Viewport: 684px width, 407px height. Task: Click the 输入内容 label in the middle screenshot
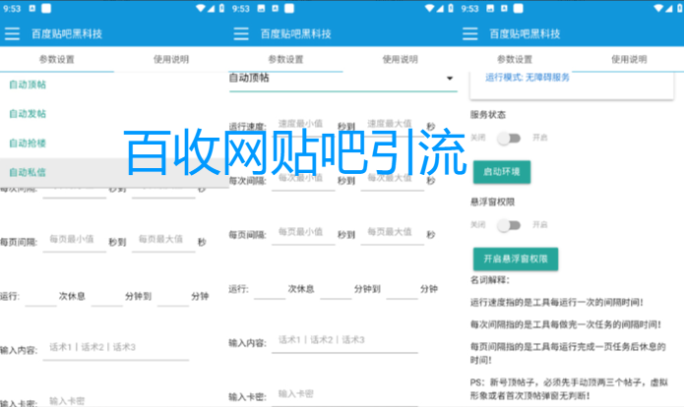tap(247, 343)
